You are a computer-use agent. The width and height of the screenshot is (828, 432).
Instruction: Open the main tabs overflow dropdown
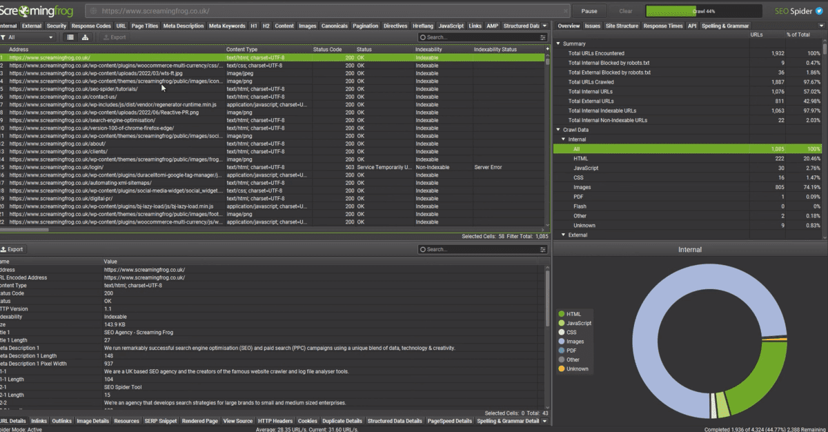545,26
